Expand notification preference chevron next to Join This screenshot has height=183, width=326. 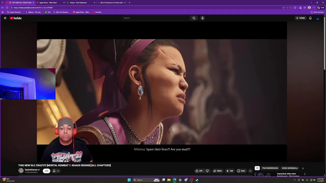point(58,171)
